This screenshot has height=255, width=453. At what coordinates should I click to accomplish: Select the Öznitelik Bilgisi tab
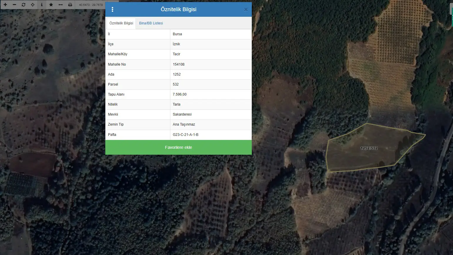pos(121,23)
